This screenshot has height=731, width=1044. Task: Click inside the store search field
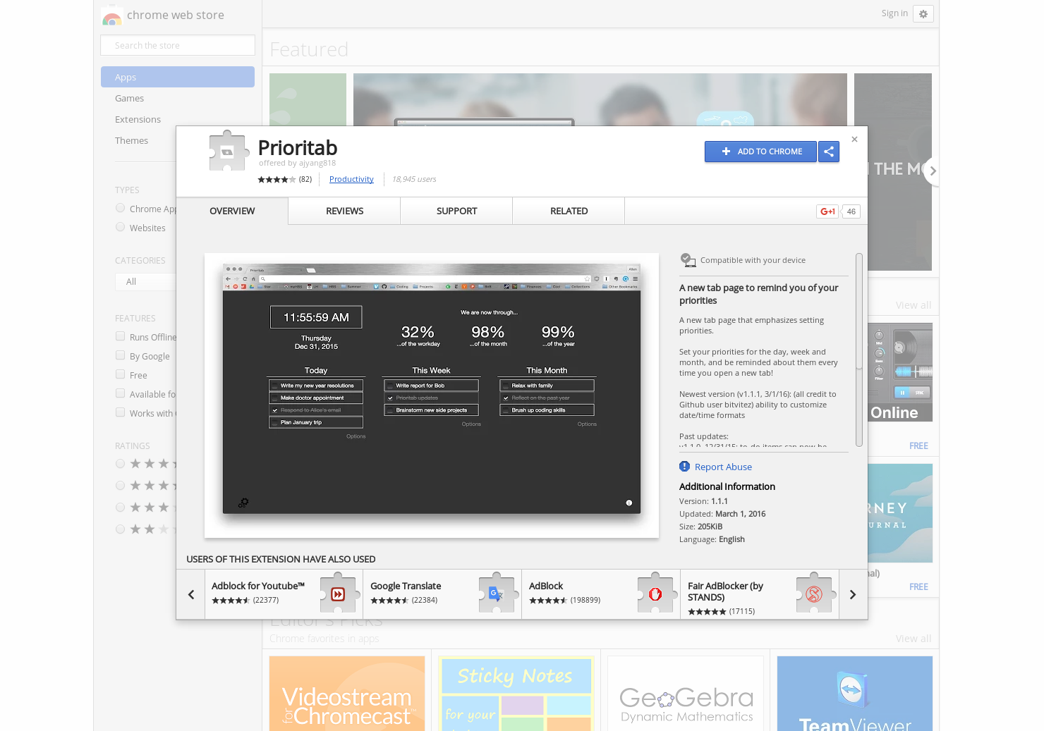177,44
